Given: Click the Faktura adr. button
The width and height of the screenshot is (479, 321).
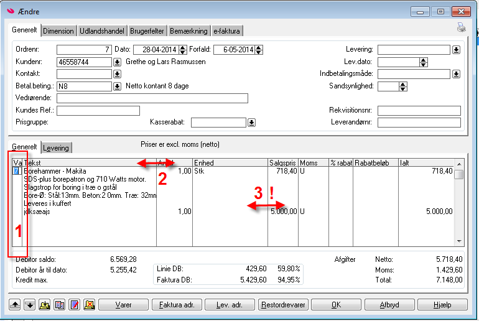Looking at the screenshot, I should tap(177, 304).
